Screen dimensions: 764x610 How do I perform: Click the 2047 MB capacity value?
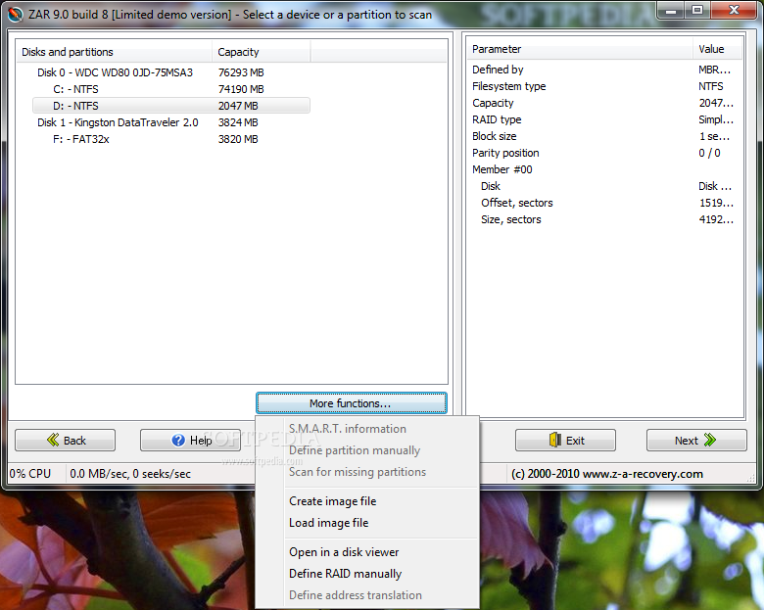coord(238,106)
